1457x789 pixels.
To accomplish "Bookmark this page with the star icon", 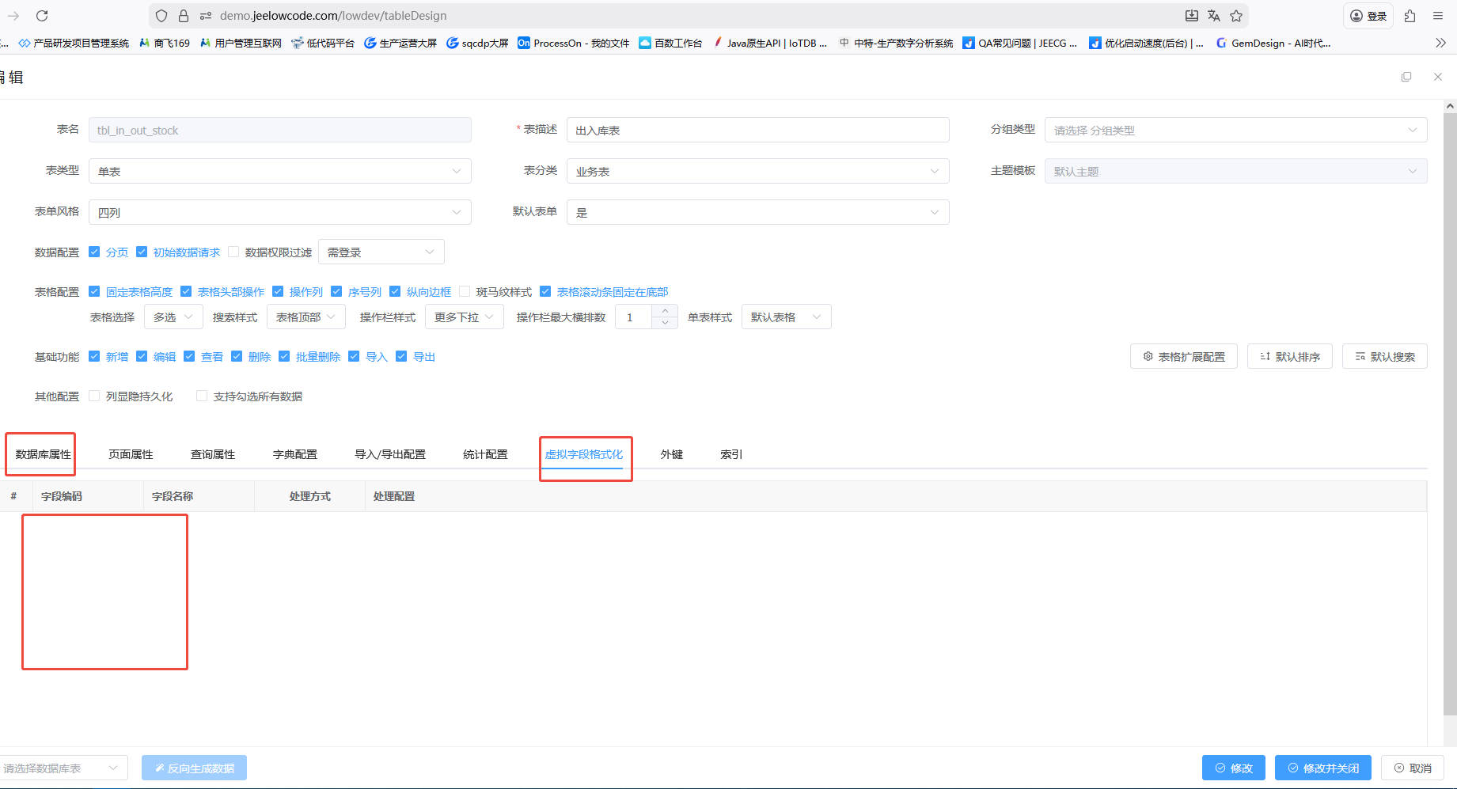I will click(1236, 16).
